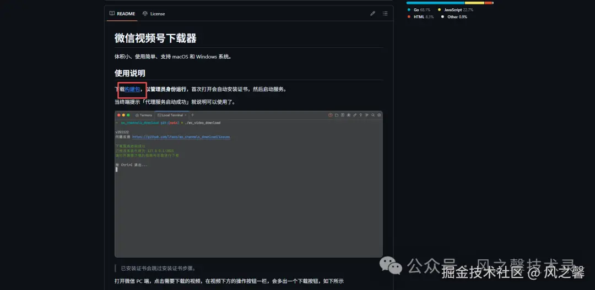This screenshot has height=290, width=595.
Task: Click the red HTML segment of language bar
Action: pyautogui.click(x=488, y=3)
